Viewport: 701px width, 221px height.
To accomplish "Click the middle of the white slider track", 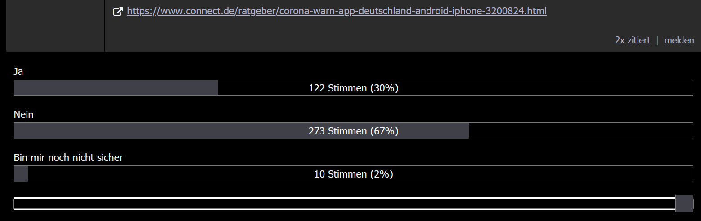I will coord(345,204).
